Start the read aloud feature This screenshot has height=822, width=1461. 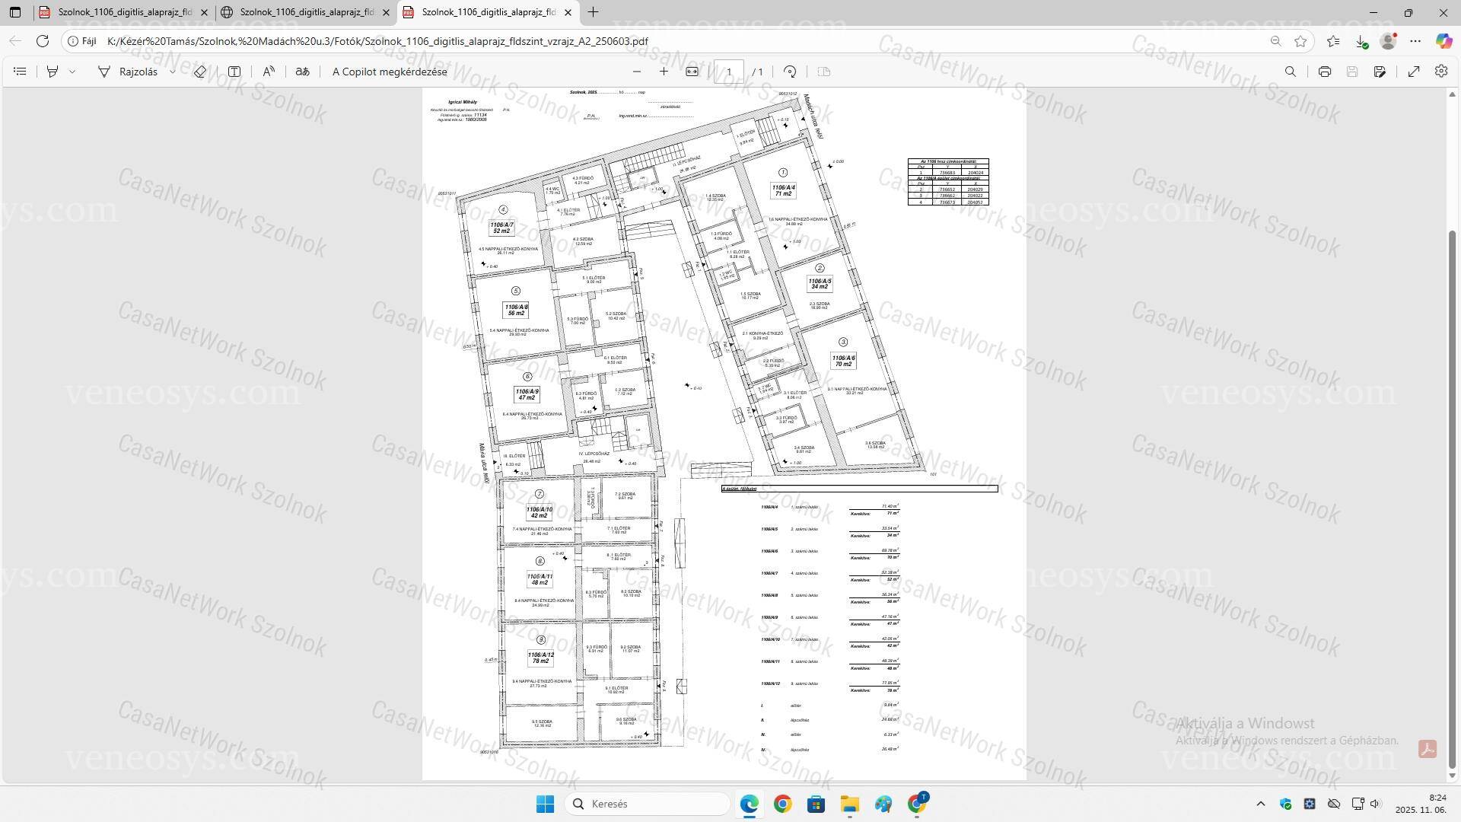[269, 72]
